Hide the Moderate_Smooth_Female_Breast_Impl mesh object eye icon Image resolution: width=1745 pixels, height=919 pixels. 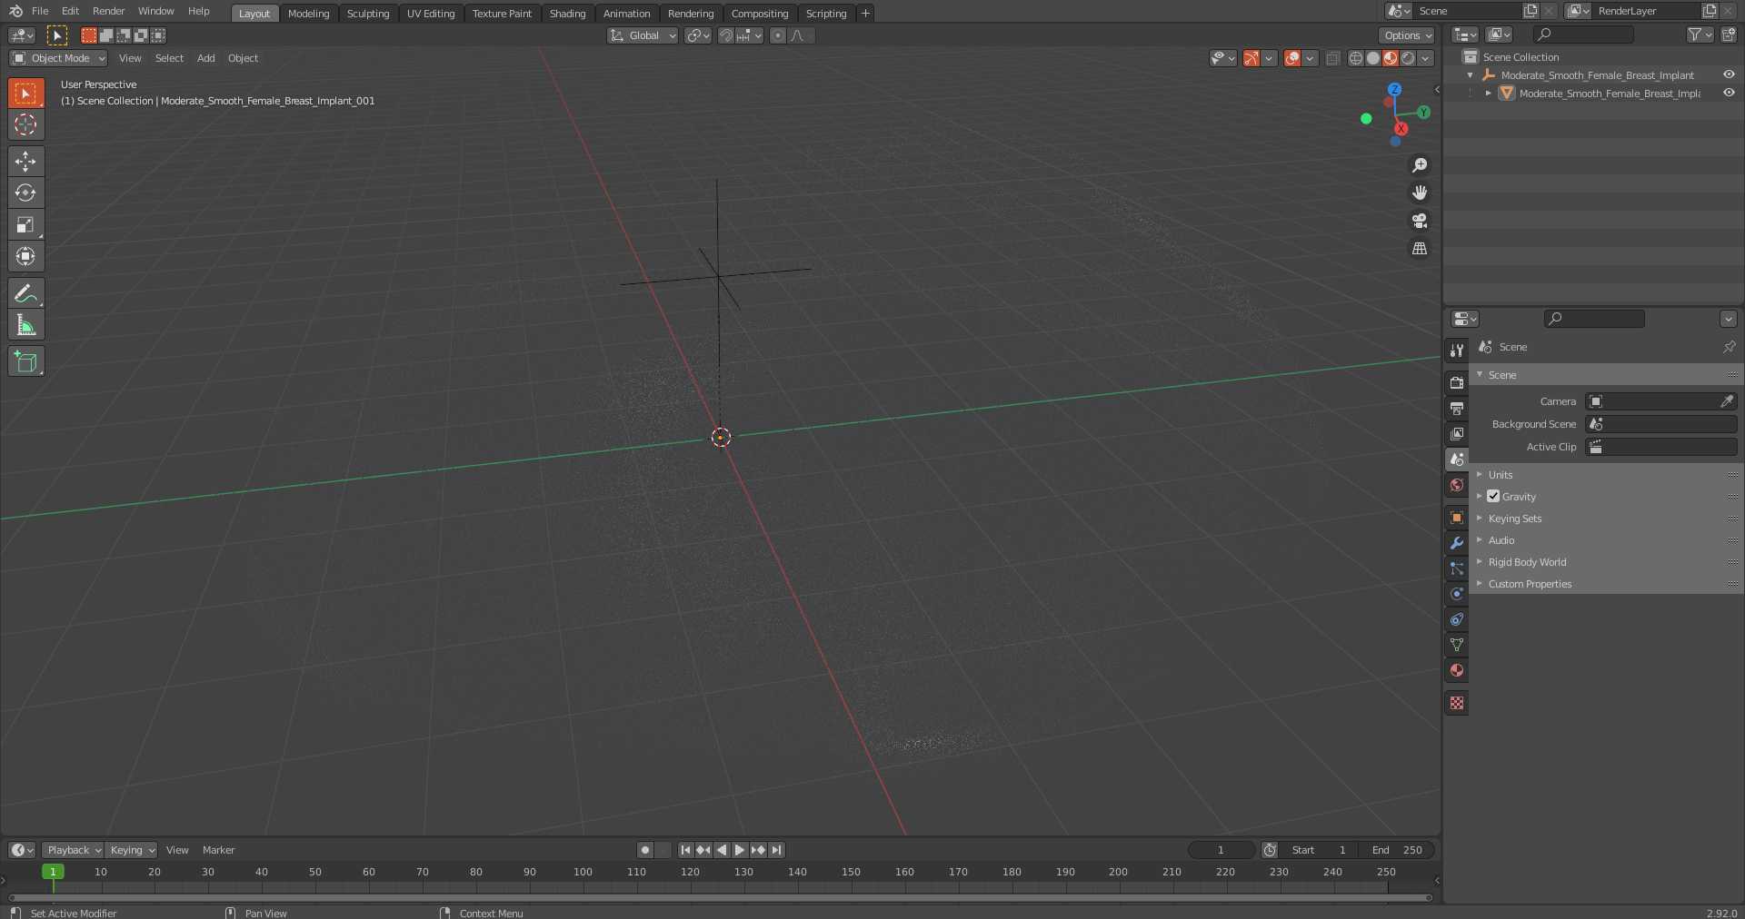(1729, 93)
